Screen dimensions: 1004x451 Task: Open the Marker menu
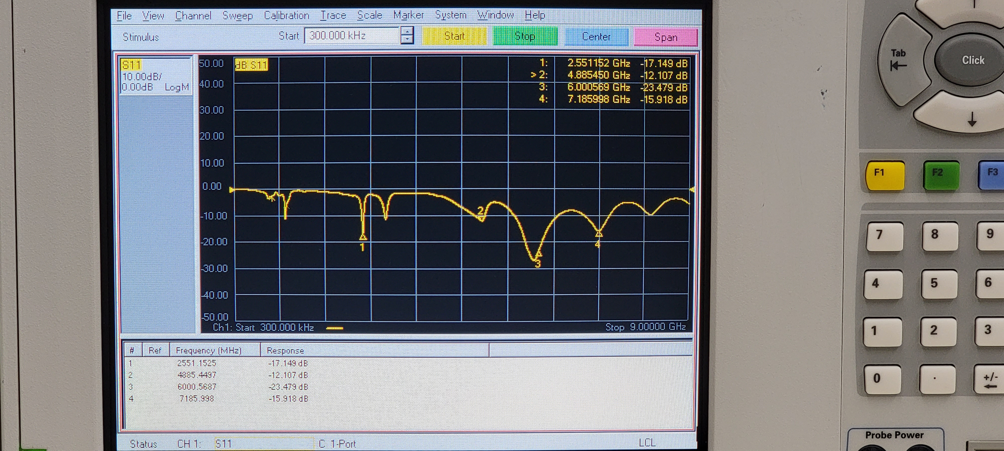click(x=408, y=15)
